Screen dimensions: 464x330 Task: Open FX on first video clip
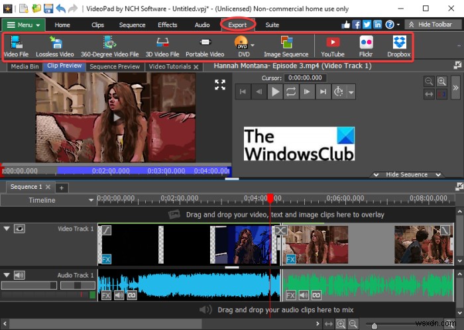pyautogui.click(x=106, y=259)
